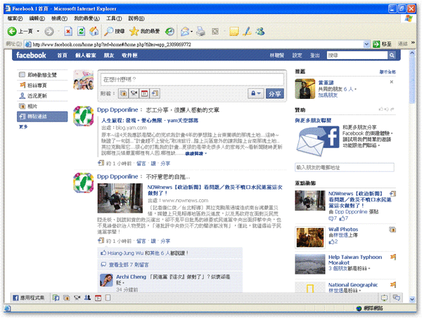The height and width of the screenshot is (318, 422).
Task: Expand the sidebar More filters link
Action: (23, 127)
